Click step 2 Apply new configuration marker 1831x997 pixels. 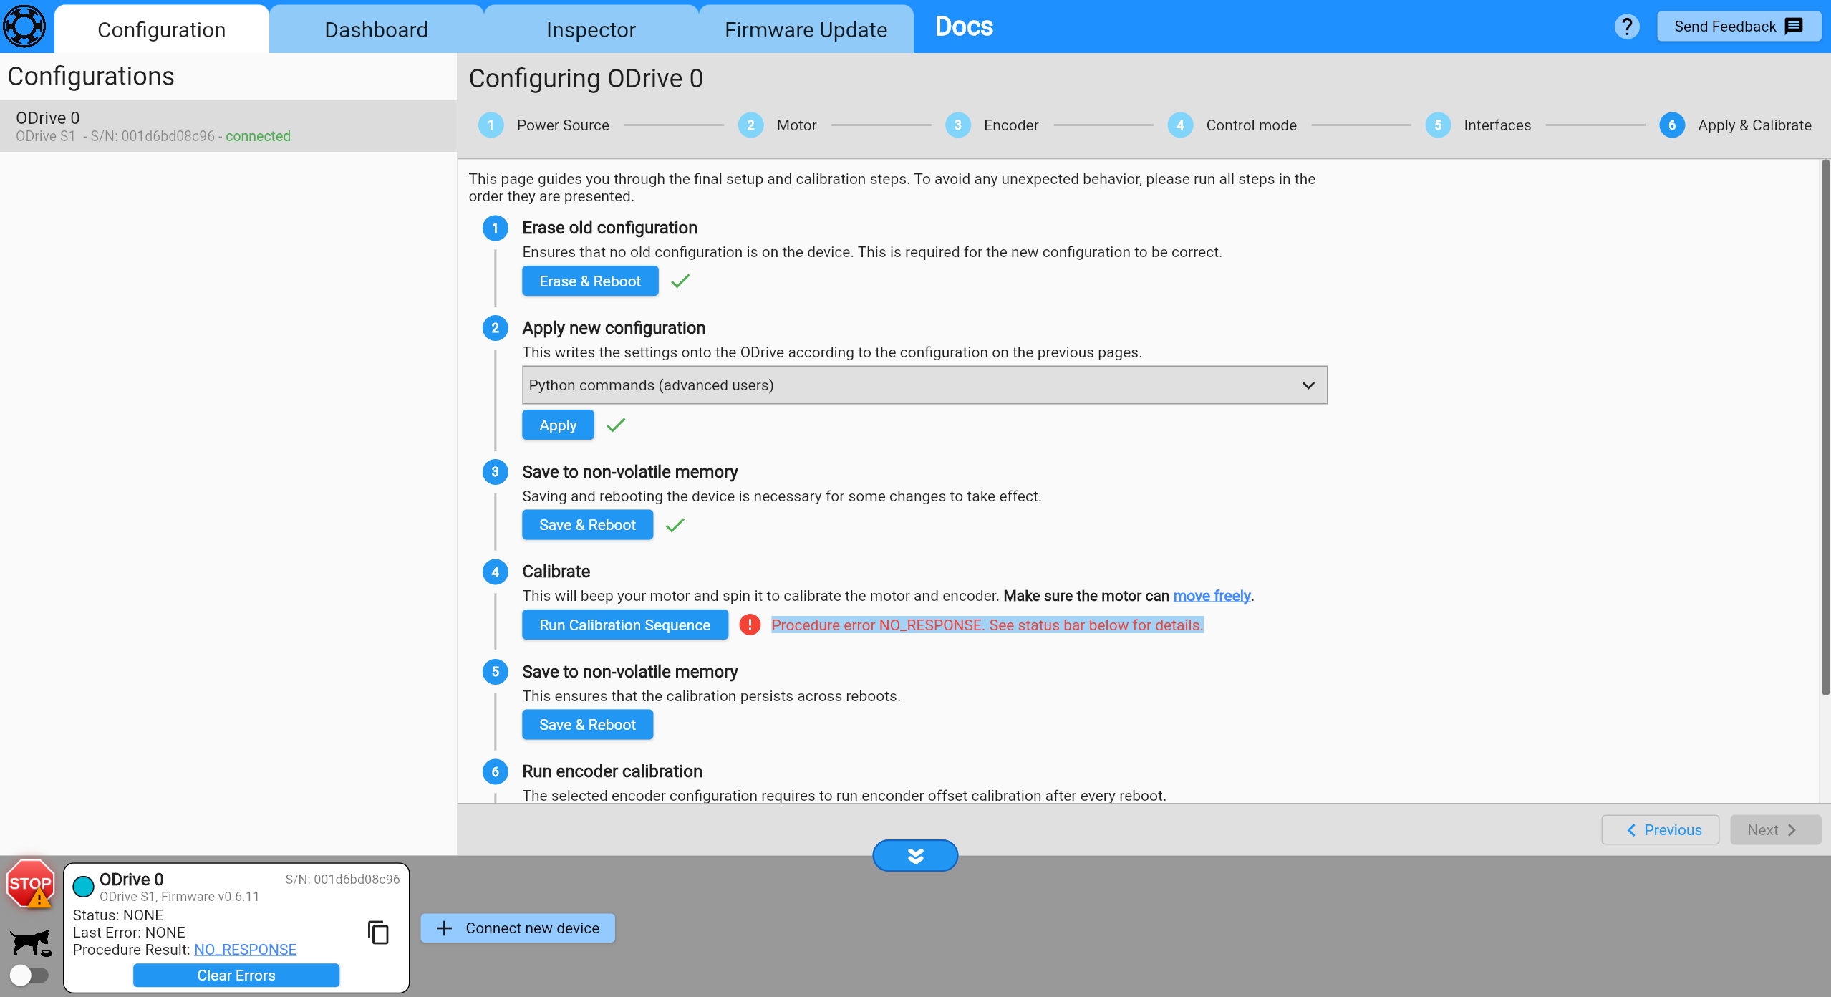(x=495, y=328)
